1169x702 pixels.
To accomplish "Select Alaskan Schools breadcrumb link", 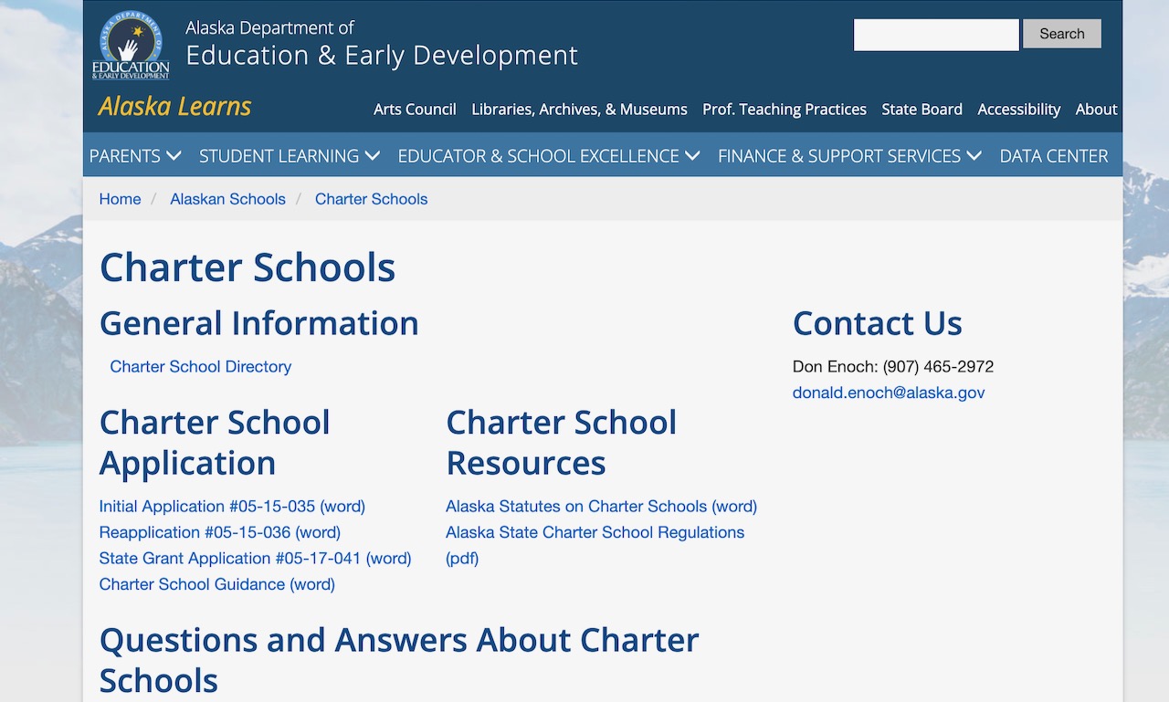I will [227, 199].
